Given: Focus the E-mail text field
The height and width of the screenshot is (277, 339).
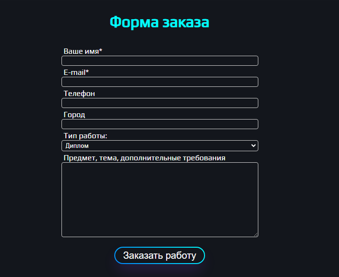Looking at the screenshot, I should (x=160, y=82).
